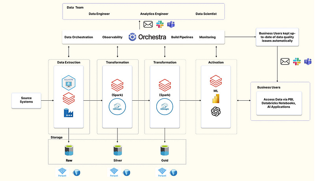This screenshot has height=181, width=315.
Task: Click the Orchestra logo icon
Action: [x=132, y=37]
